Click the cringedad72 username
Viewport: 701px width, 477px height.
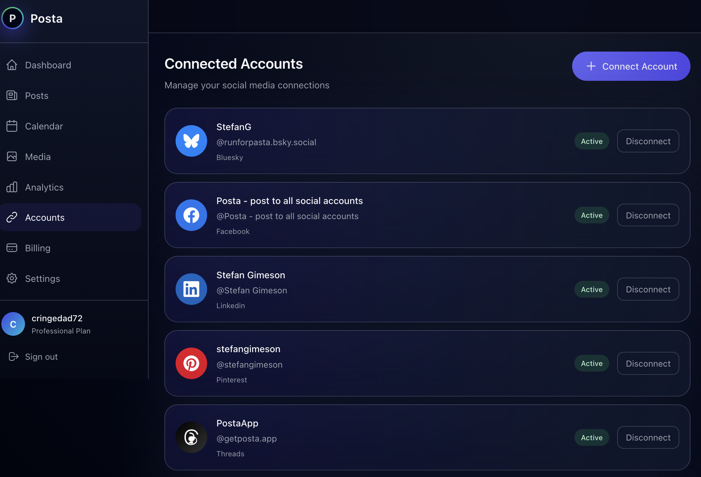[x=57, y=318]
